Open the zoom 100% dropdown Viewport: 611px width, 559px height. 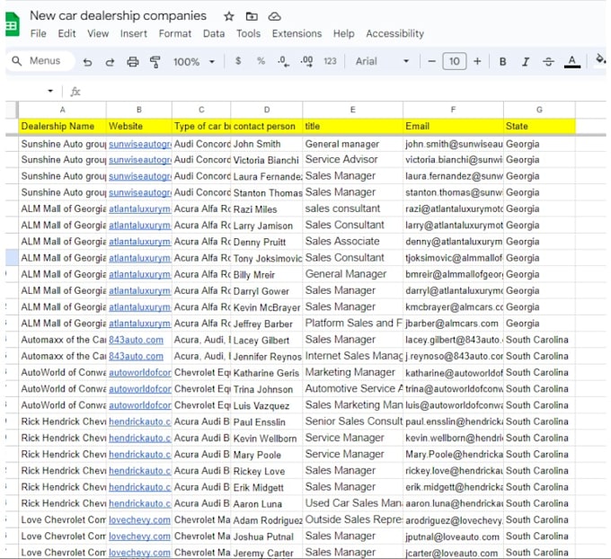click(194, 62)
